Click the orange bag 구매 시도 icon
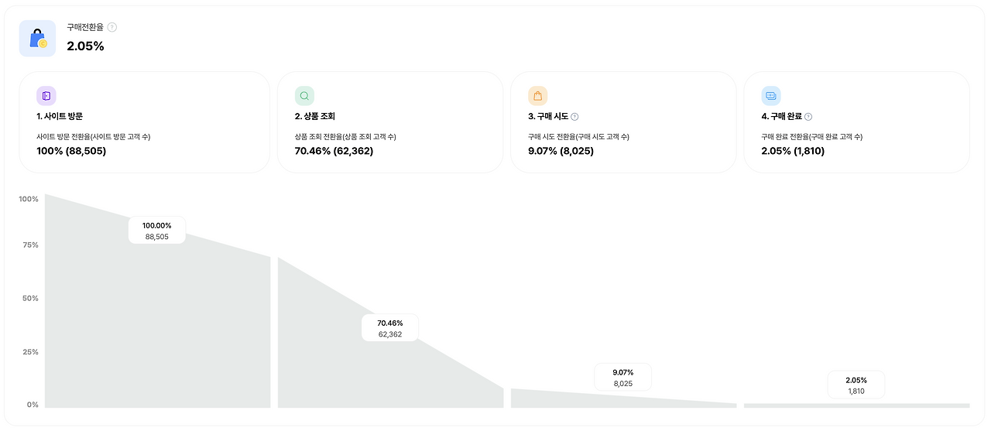The height and width of the screenshot is (431, 991). (537, 96)
